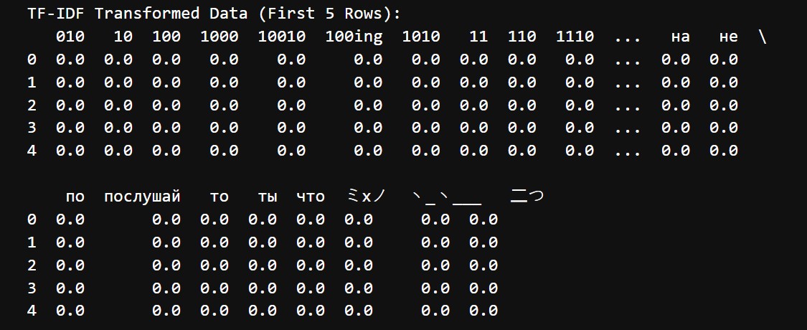Image resolution: width=807 pixels, height=330 pixels.
Task: Click row index 4 in the lower table
Action: (x=32, y=311)
